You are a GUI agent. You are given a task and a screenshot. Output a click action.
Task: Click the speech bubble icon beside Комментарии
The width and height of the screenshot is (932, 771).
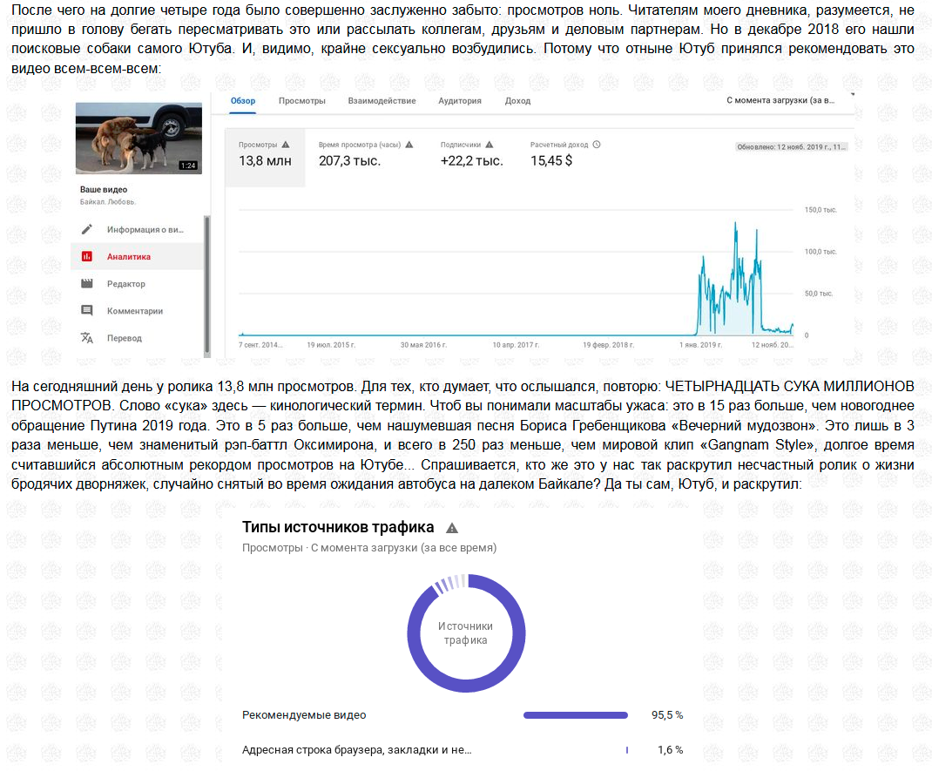(x=87, y=310)
